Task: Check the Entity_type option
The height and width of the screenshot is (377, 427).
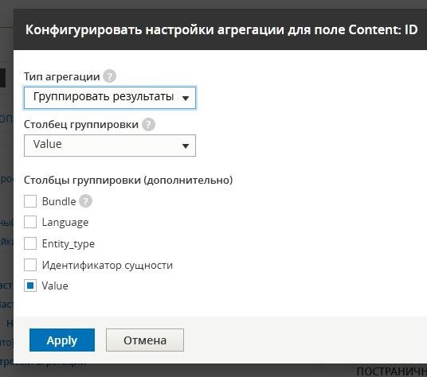Action: [30, 243]
